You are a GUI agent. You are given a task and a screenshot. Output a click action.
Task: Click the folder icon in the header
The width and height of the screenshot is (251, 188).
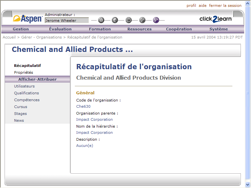(129, 20)
